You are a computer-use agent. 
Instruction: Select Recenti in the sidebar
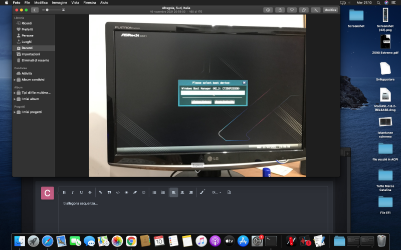34,48
